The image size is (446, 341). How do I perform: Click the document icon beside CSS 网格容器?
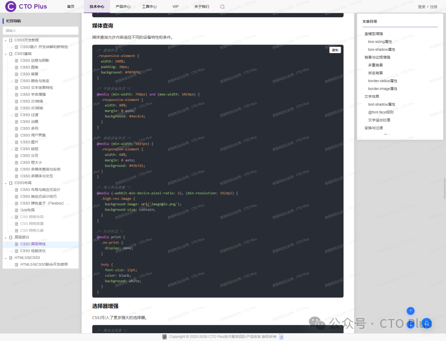point(17,224)
